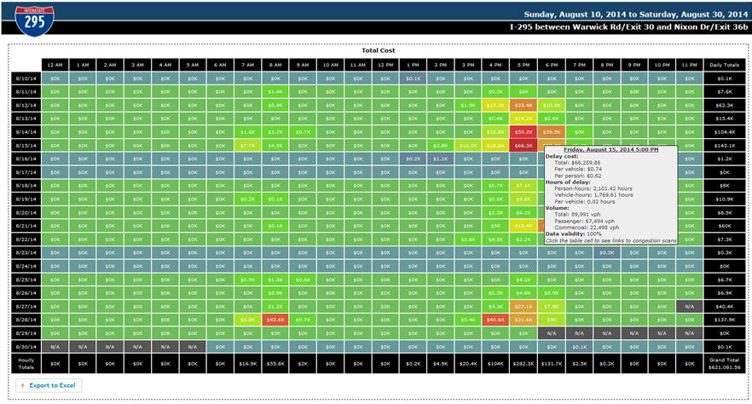Select the $40.6K cell at 4 PM
Viewport: 752px width, 404px height.
(495, 319)
